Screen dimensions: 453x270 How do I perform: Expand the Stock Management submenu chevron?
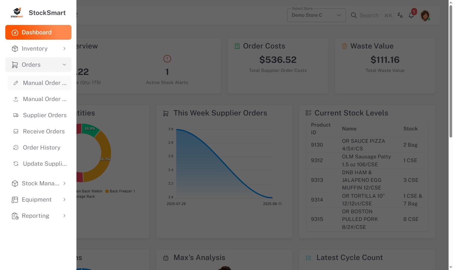click(64, 183)
